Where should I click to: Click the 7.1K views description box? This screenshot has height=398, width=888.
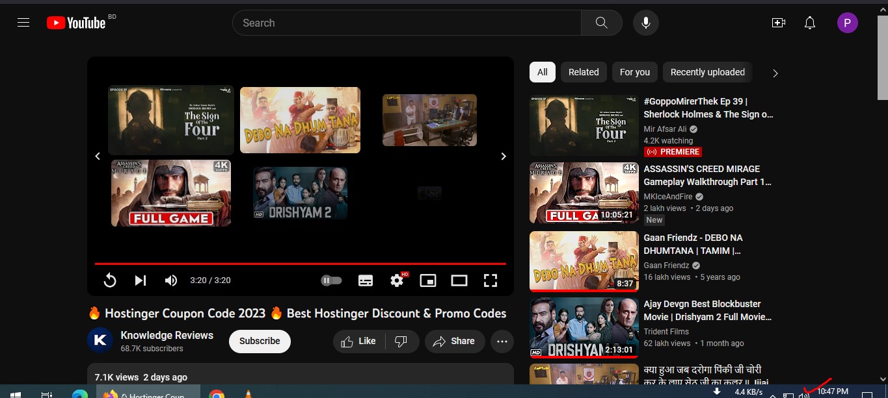[300, 375]
